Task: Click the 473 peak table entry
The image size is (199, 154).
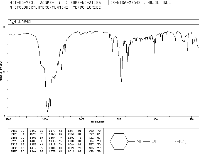Action: (x=95, y=151)
